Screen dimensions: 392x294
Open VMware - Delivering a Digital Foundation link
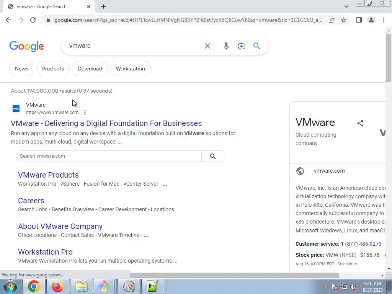[106, 123]
